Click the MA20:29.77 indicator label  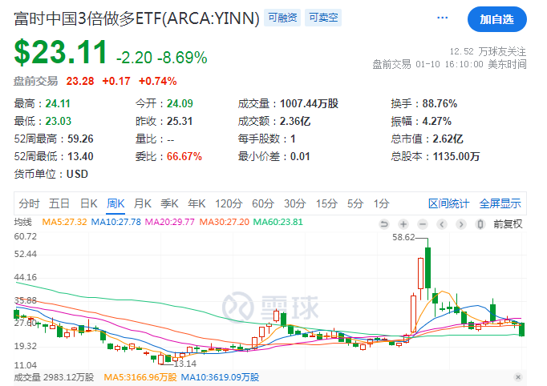click(x=169, y=222)
